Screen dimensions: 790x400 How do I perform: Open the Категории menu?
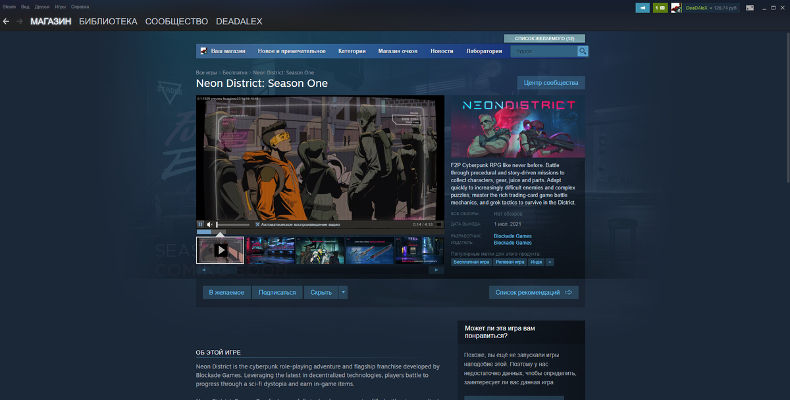pyautogui.click(x=352, y=51)
